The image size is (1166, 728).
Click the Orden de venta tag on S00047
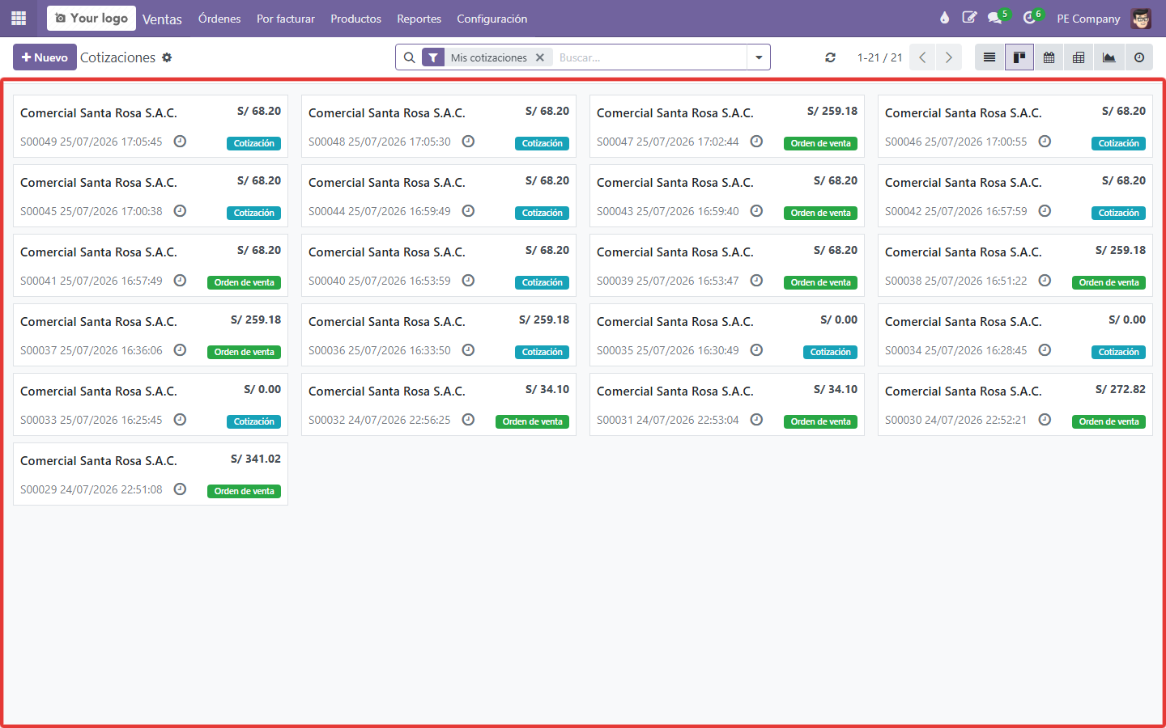[821, 143]
